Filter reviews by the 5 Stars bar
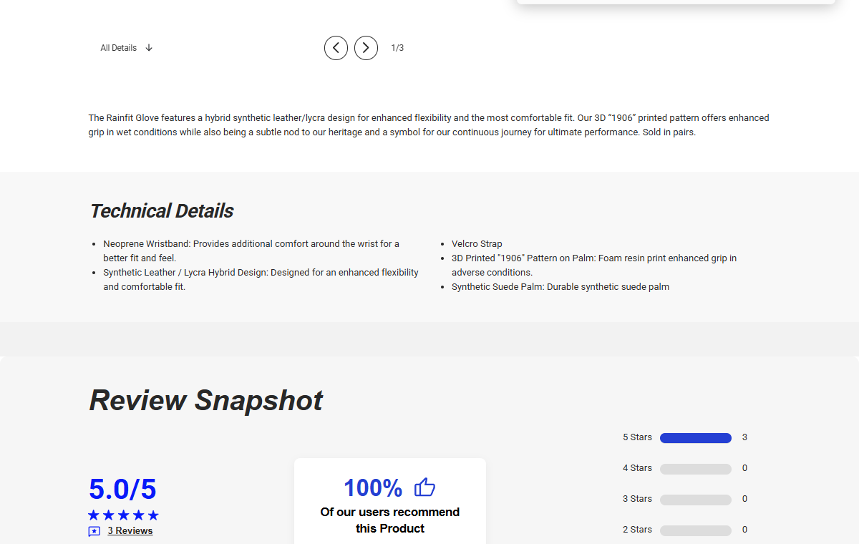The image size is (859, 544). pyautogui.click(x=696, y=438)
